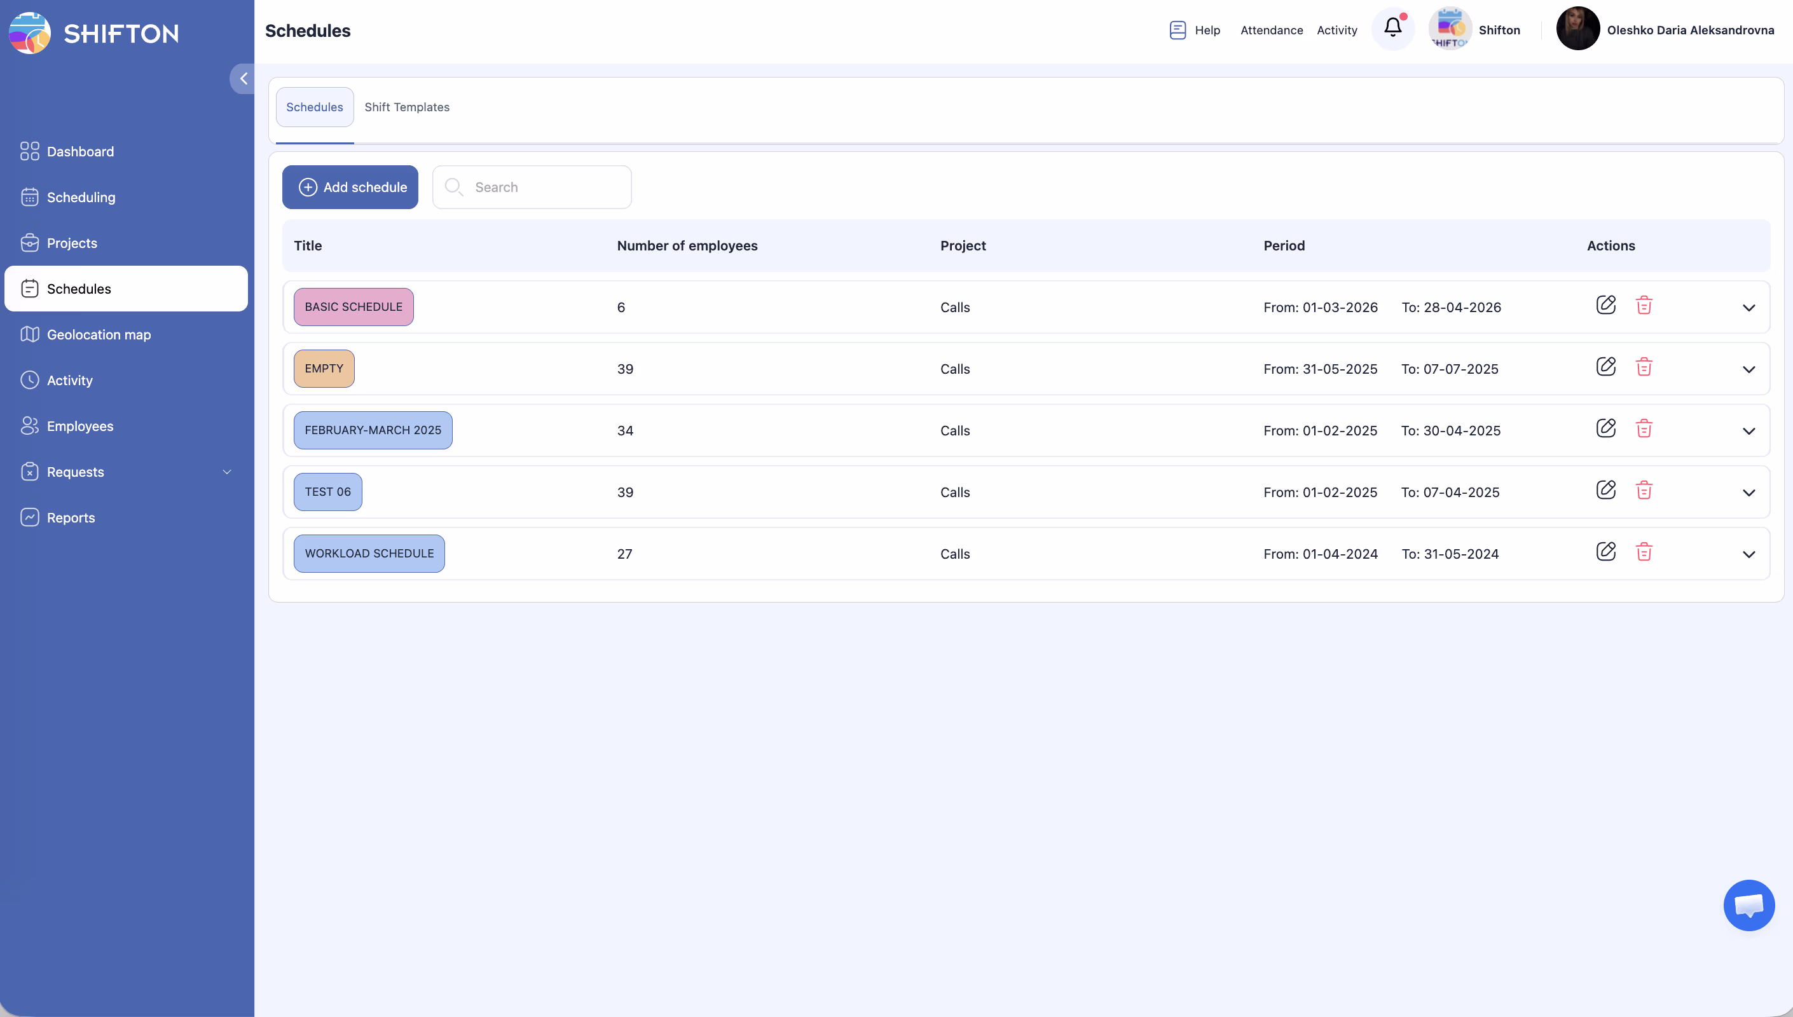
Task: Open the live chat widget
Action: pyautogui.click(x=1748, y=905)
